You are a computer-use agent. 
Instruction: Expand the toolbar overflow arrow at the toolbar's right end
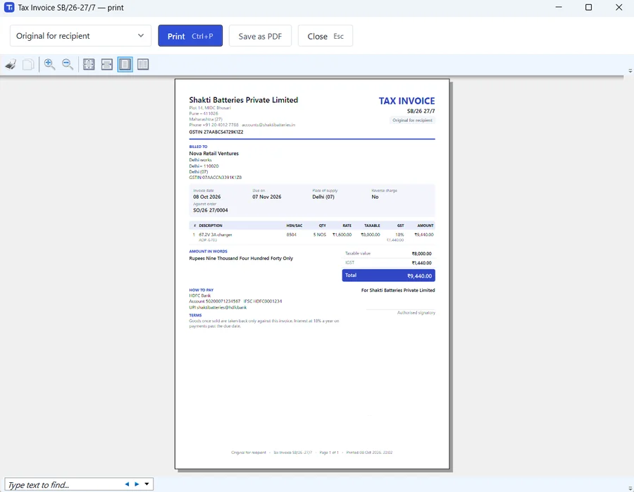(630, 70)
